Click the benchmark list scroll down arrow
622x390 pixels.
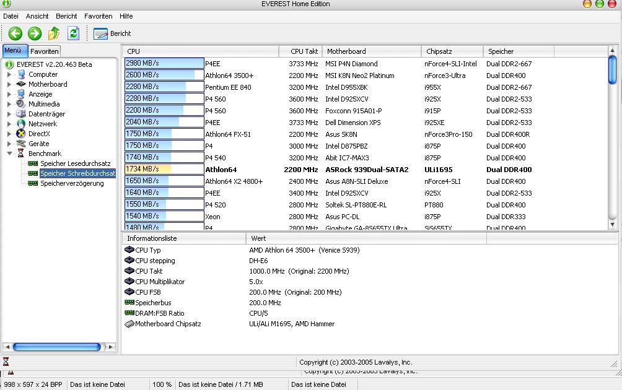click(612, 224)
